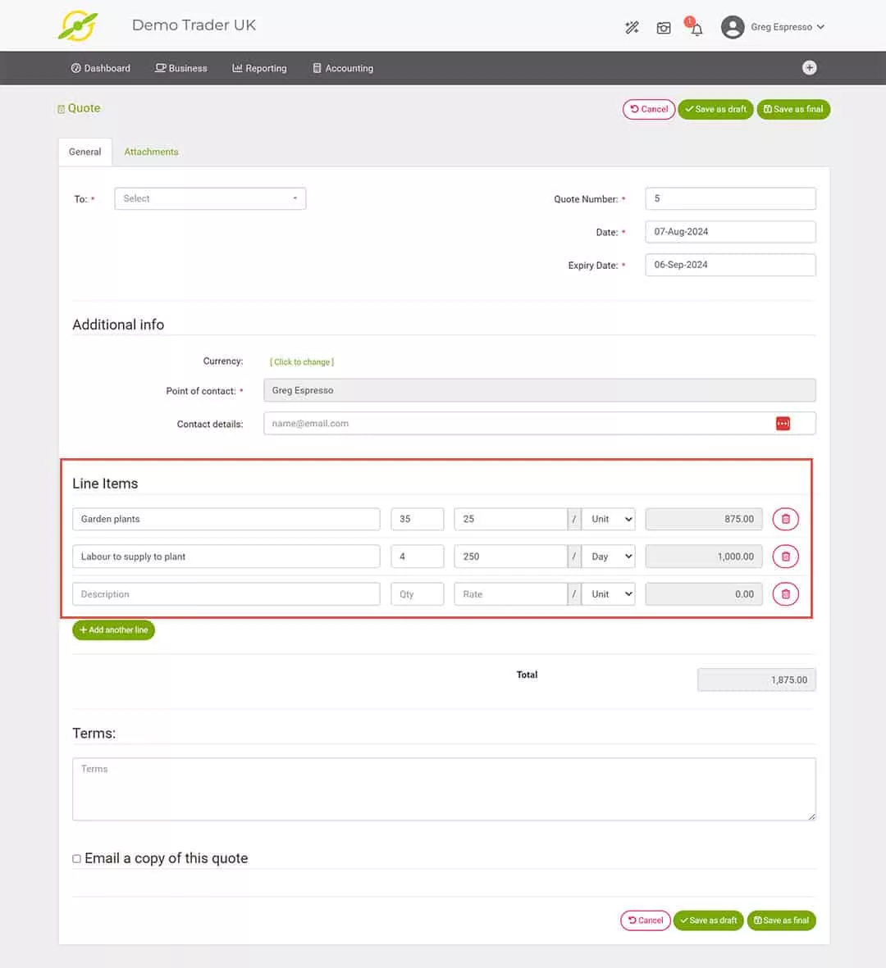Open the Accounting menu
This screenshot has width=886, height=968.
(343, 69)
